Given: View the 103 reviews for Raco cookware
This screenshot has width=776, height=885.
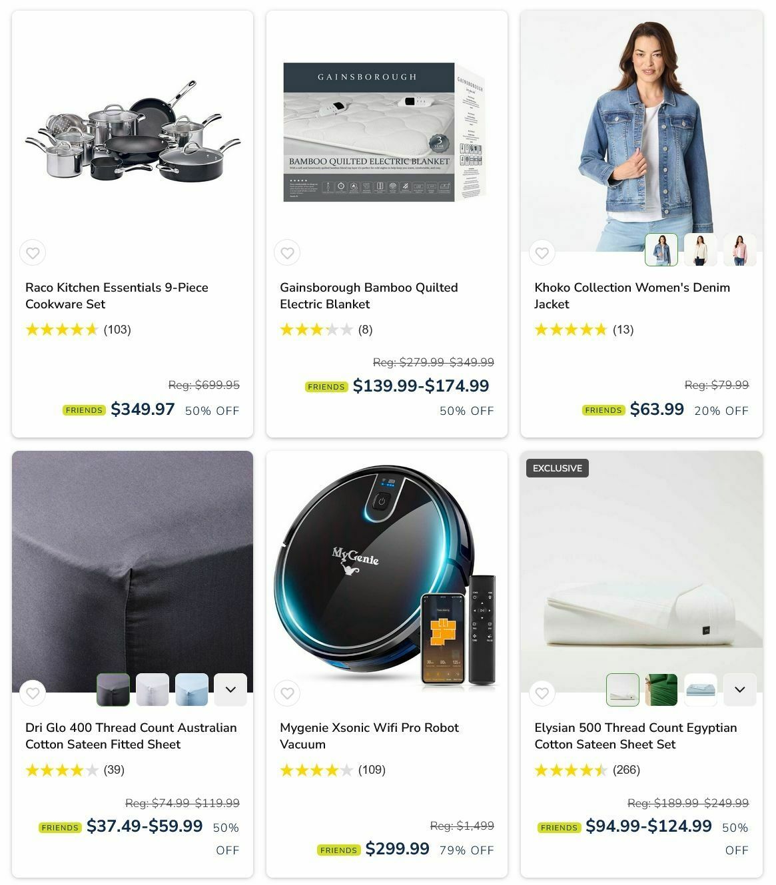Looking at the screenshot, I should [x=117, y=330].
